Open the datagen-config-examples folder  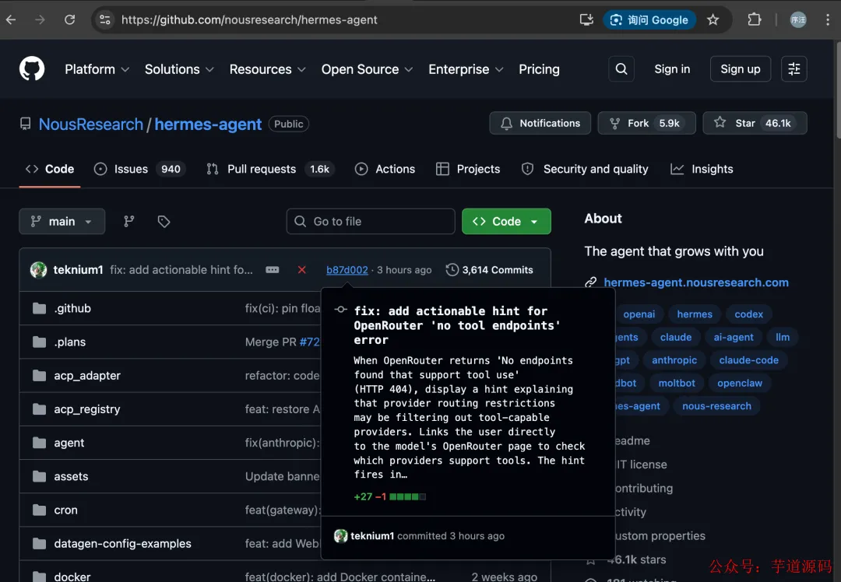(x=122, y=543)
